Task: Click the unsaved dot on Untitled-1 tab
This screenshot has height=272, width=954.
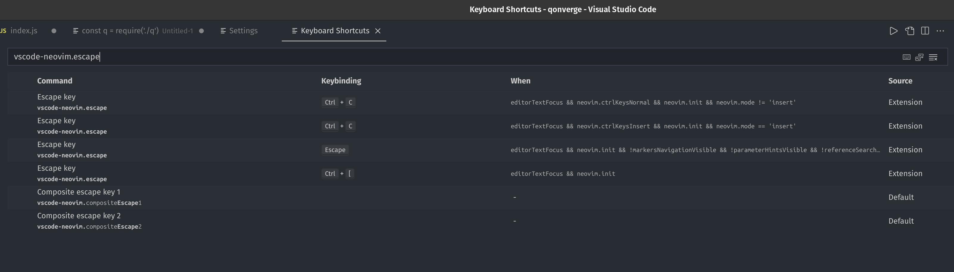Action: pyautogui.click(x=202, y=31)
